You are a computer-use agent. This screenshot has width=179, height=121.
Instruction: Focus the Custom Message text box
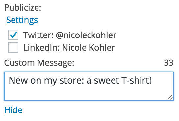(89, 86)
